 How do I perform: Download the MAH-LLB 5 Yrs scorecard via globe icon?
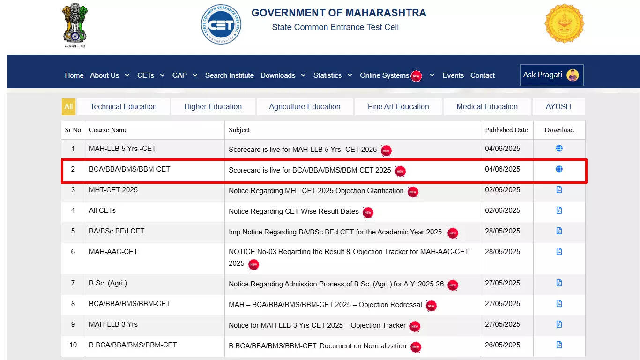point(559,148)
